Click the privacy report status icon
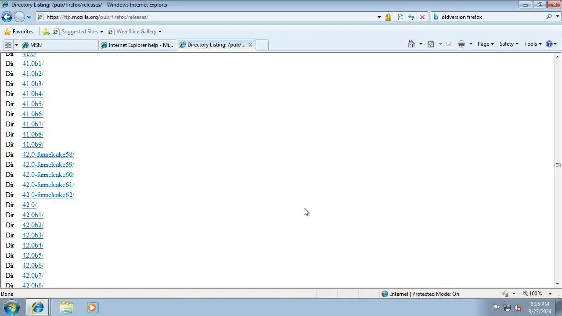Image resolution: width=562 pixels, height=316 pixels. [x=505, y=294]
